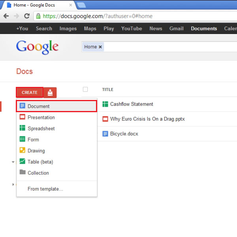Click the browser Forward arrow
Screen dimensions: 237x237
tap(16, 16)
